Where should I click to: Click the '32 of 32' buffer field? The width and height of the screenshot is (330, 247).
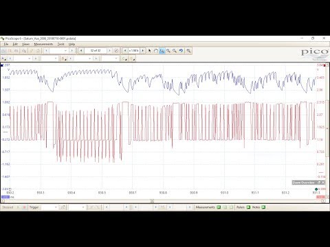click(96, 51)
